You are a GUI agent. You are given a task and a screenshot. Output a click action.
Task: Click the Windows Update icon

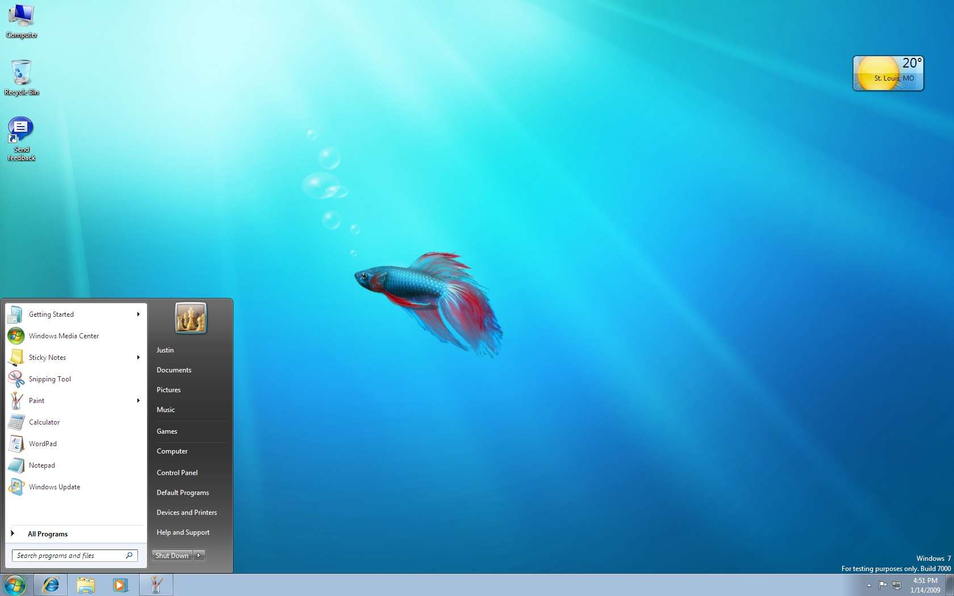[x=16, y=487]
